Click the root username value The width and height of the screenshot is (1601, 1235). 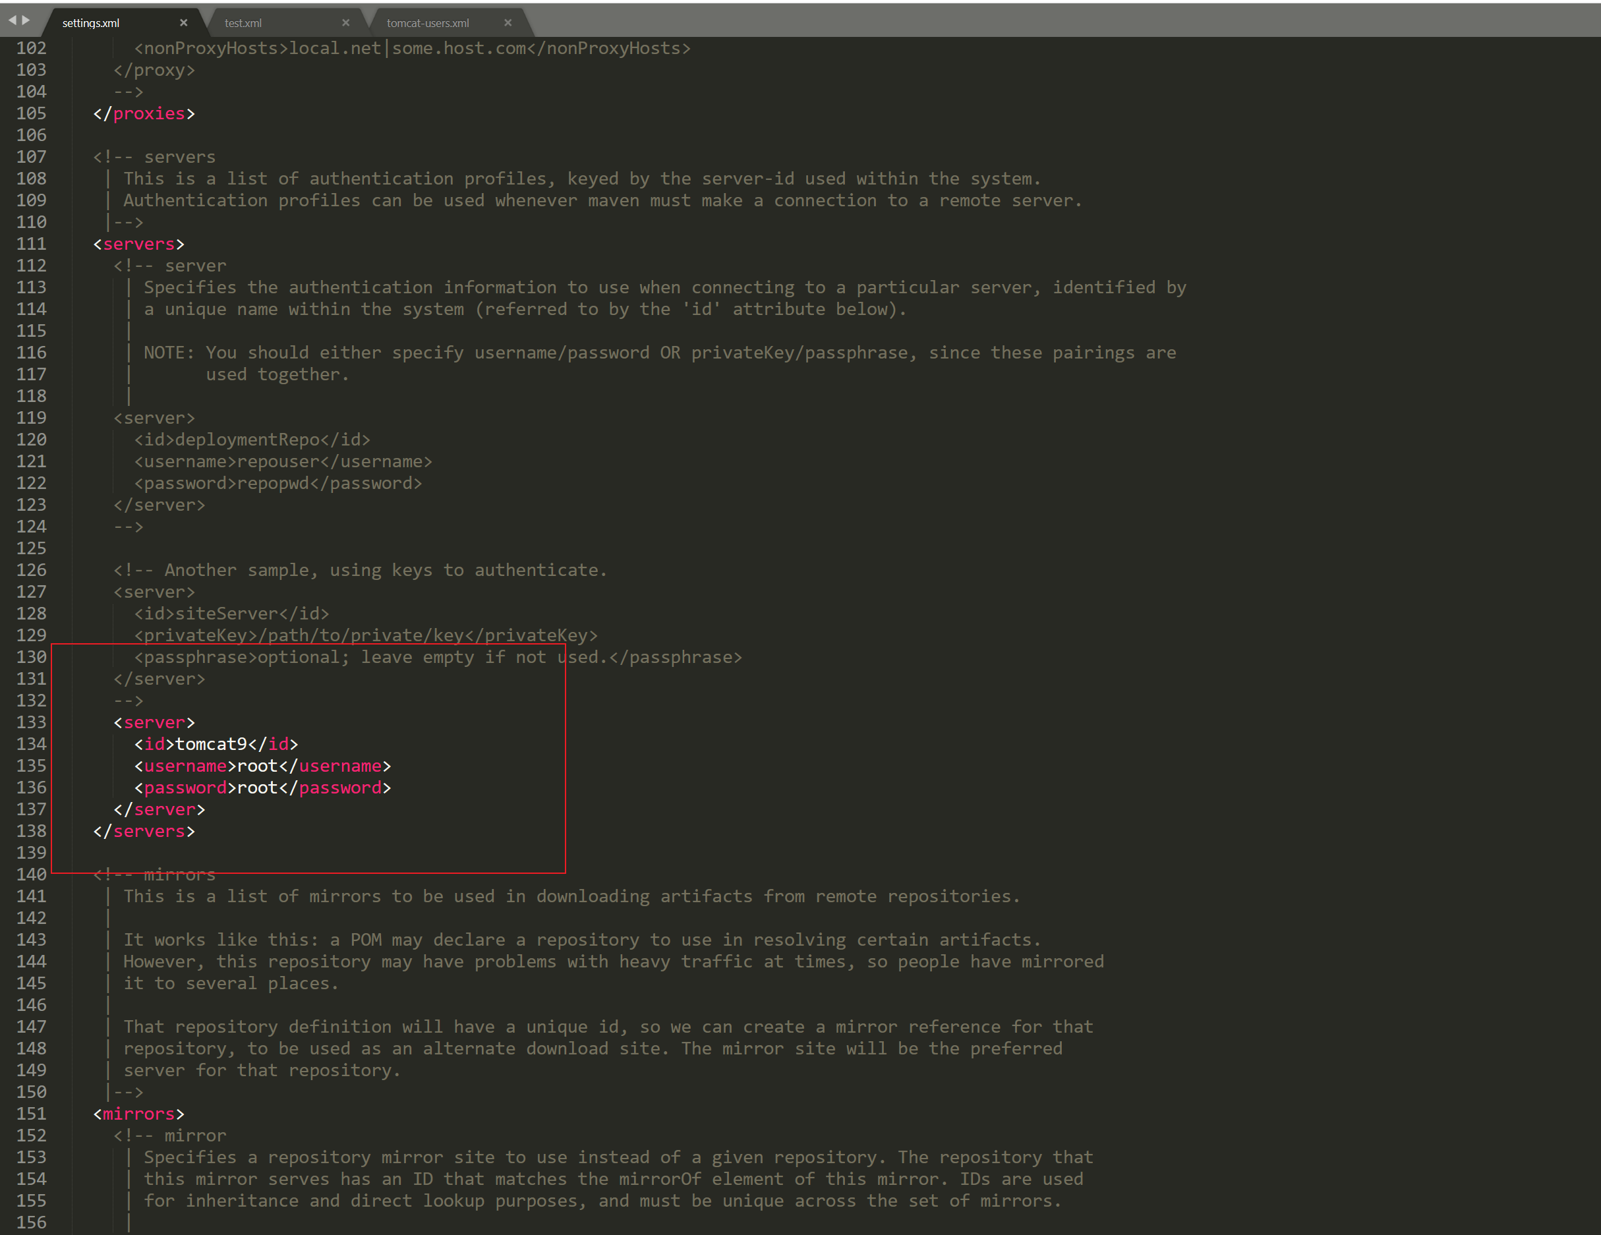[257, 765]
